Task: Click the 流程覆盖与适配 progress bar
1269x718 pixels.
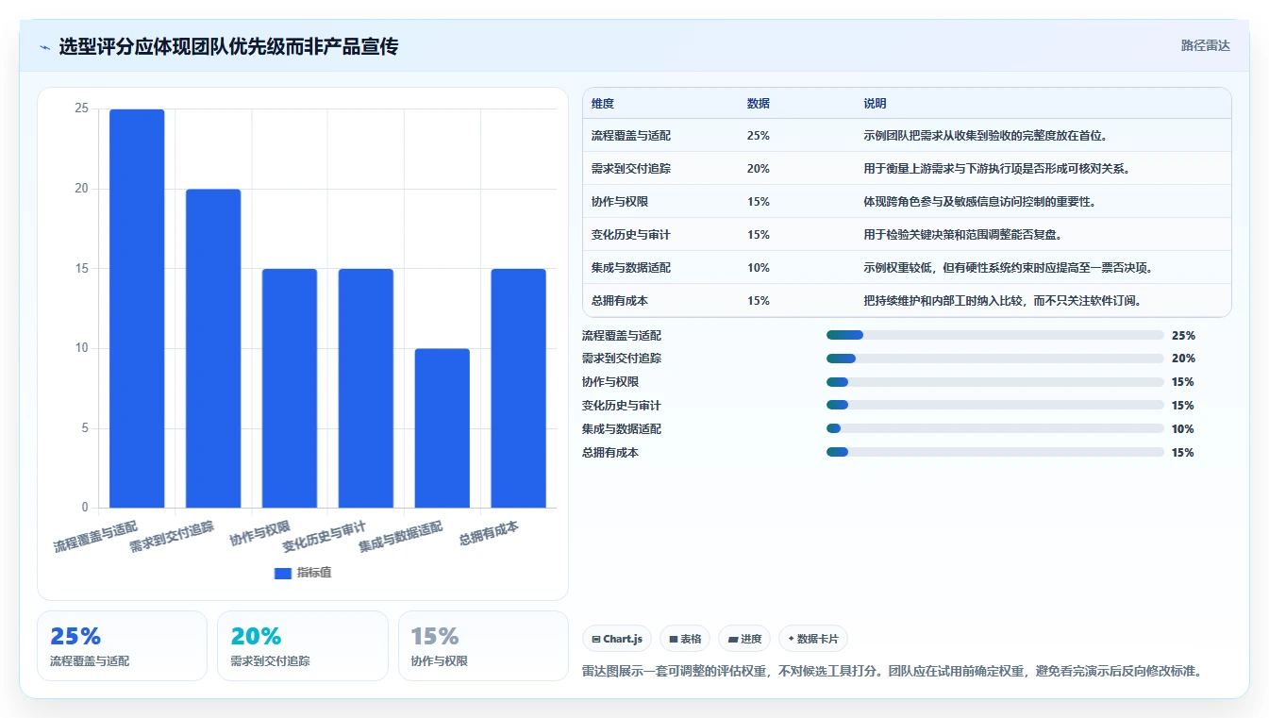Action: click(x=995, y=335)
